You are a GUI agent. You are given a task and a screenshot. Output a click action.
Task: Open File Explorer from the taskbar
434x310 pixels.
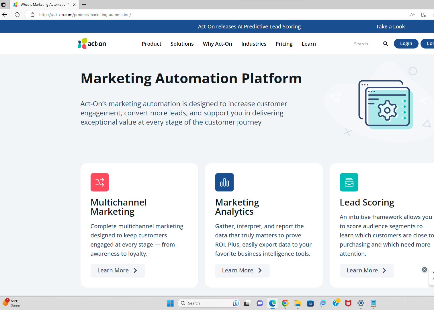298,303
